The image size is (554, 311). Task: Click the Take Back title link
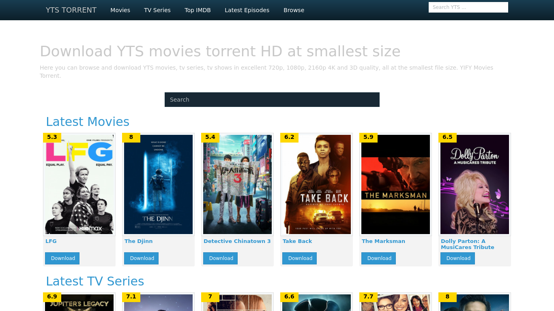297,241
